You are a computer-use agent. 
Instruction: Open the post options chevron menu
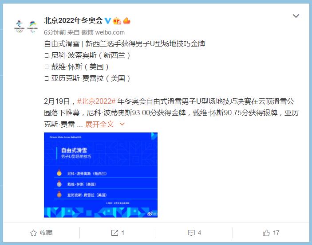296,16
